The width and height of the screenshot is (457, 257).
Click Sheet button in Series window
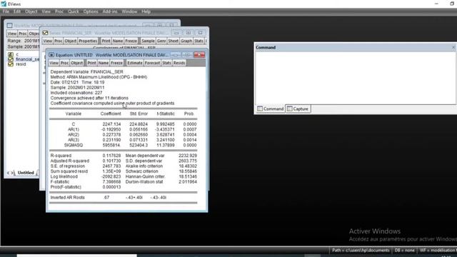click(x=173, y=41)
